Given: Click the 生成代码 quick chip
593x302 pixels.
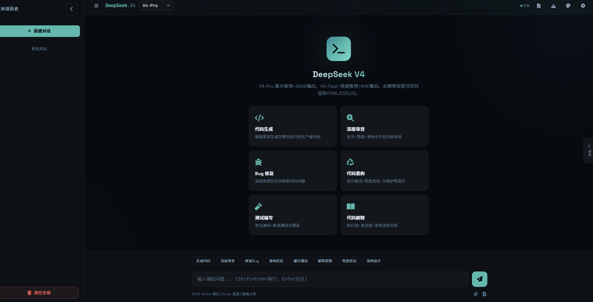Looking at the screenshot, I should tap(203, 261).
